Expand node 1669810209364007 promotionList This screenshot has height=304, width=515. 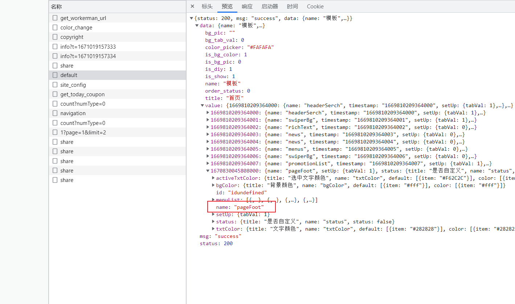208,163
